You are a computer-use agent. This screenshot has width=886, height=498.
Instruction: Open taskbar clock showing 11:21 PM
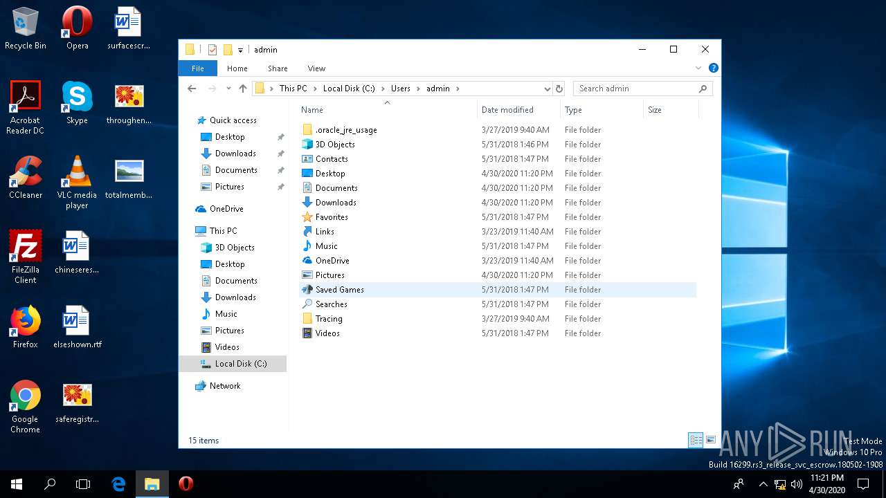pyautogui.click(x=827, y=484)
